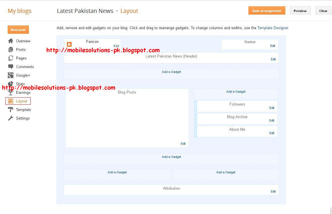
Task: View Stats using the pie chart icon
Action: click(x=10, y=84)
